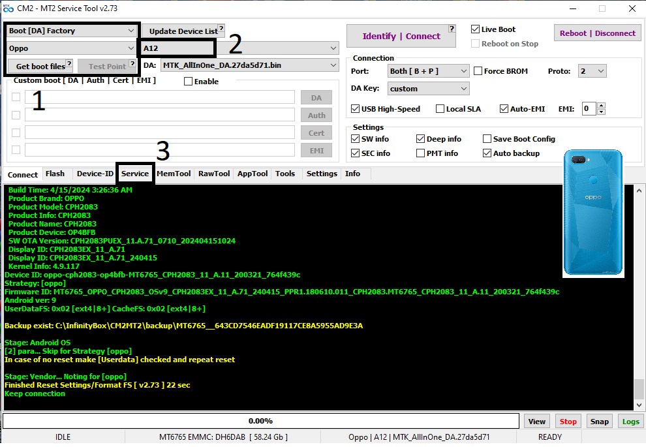Switch to the Info tab
Image resolution: width=646 pixels, height=447 pixels.
tap(352, 174)
